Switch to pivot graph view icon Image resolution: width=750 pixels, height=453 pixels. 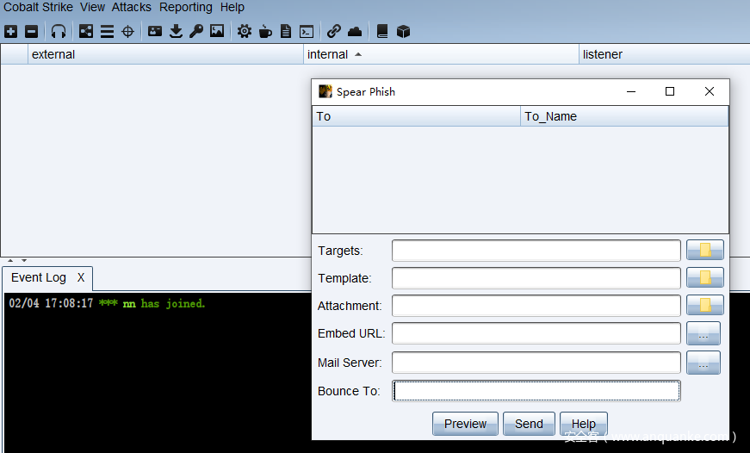(86, 32)
